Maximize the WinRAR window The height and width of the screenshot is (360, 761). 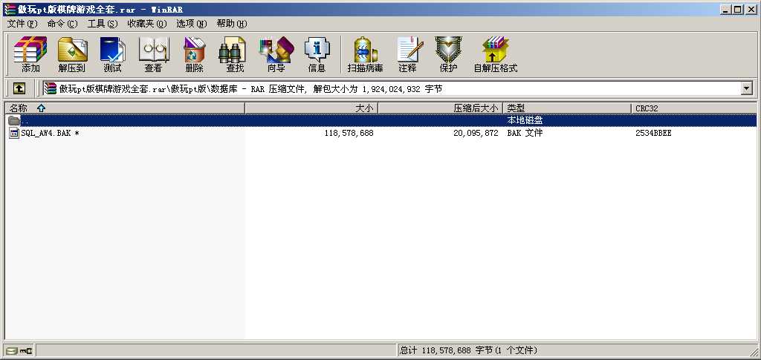(x=738, y=9)
